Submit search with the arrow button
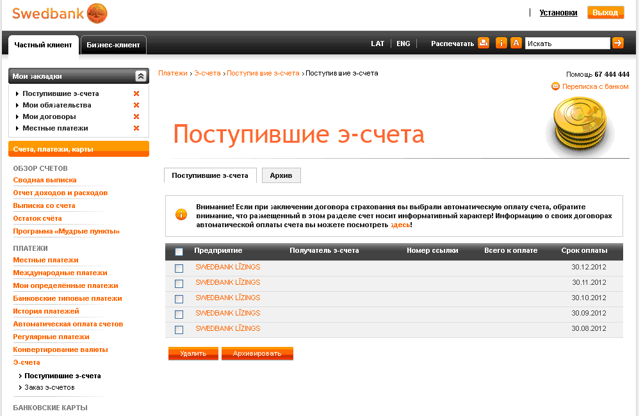Screen dimensions: 643x416 pyautogui.click(x=618, y=43)
